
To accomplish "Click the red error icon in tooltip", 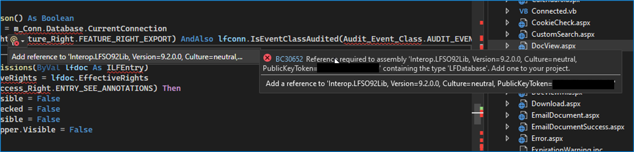I will pos(267,58).
